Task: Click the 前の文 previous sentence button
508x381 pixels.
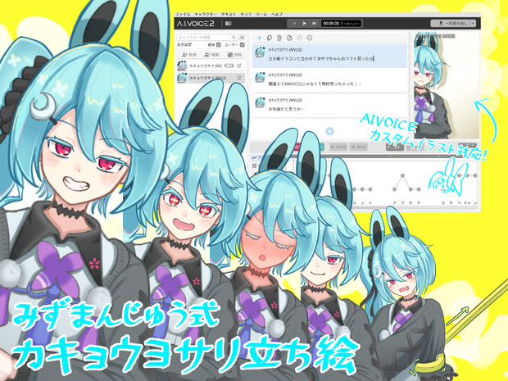Action: pos(338,147)
